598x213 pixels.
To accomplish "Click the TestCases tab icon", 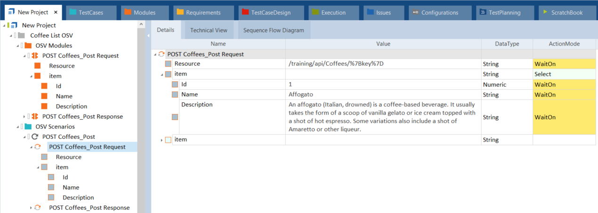I will (x=73, y=13).
